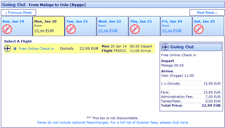Viewport: 225px width, 128px height.
Task: Click the airplane icon beside flight FR8522 row
Action: point(7,49)
